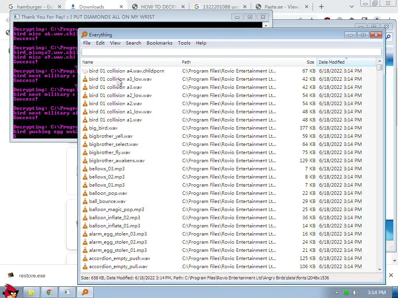Sort results by the Size column header
Viewport: 398px width, 298px height.
[298, 62]
